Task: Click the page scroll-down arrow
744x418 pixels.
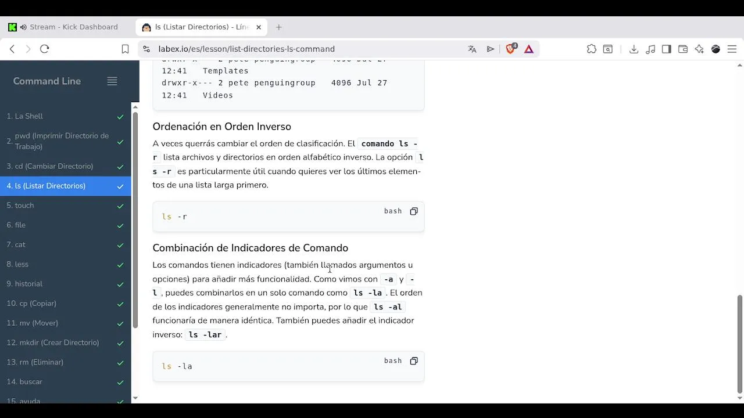Action: (740, 398)
